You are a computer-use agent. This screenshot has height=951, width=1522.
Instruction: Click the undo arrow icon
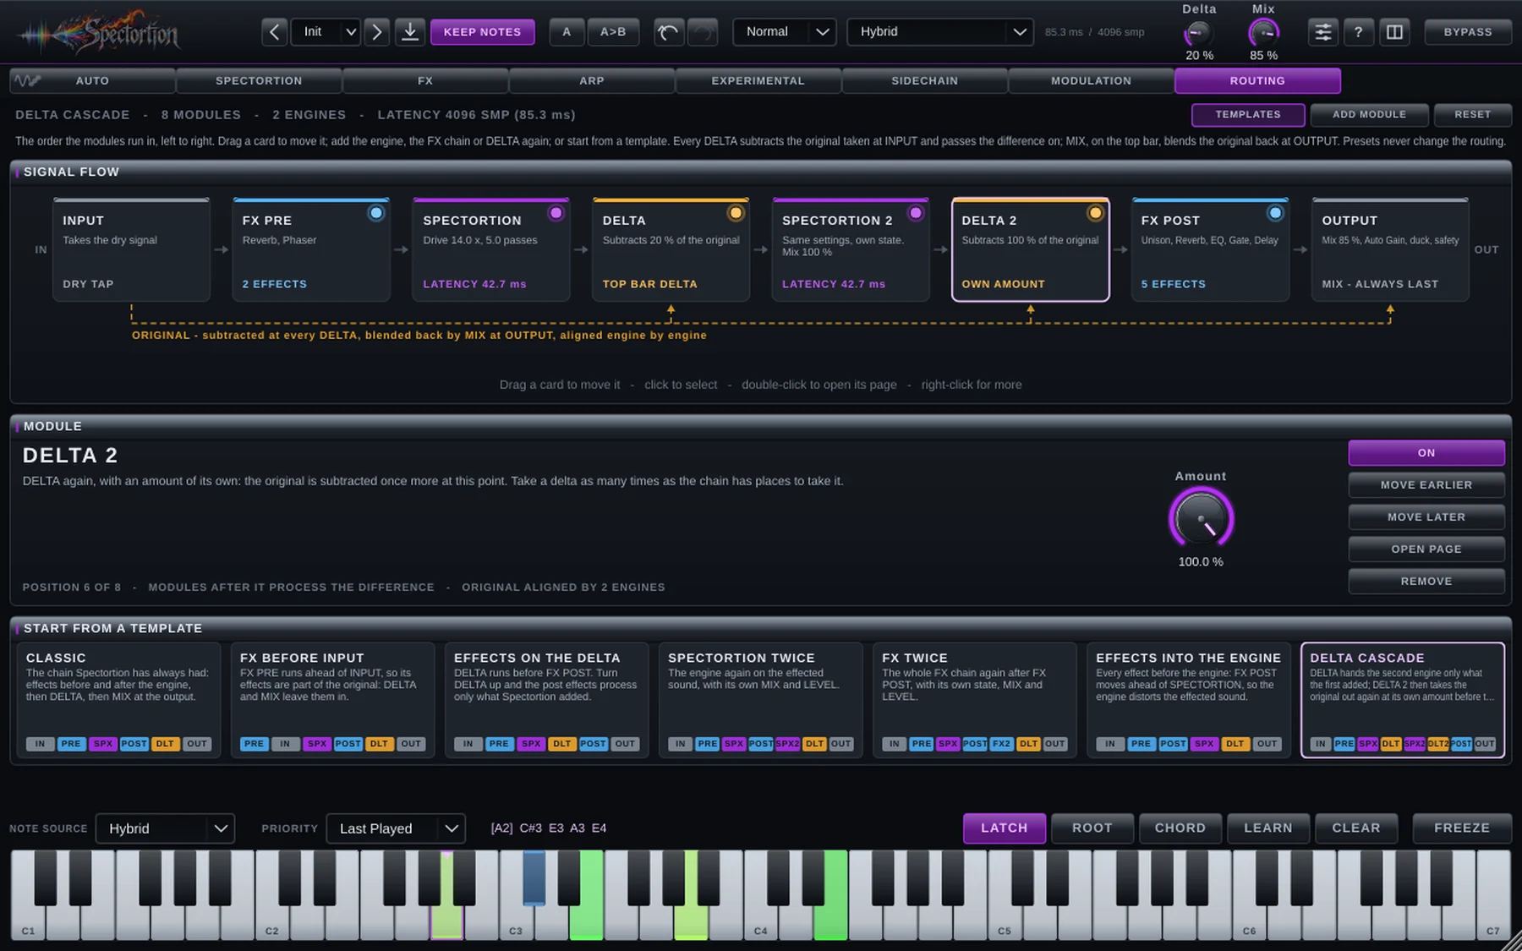[x=668, y=32]
